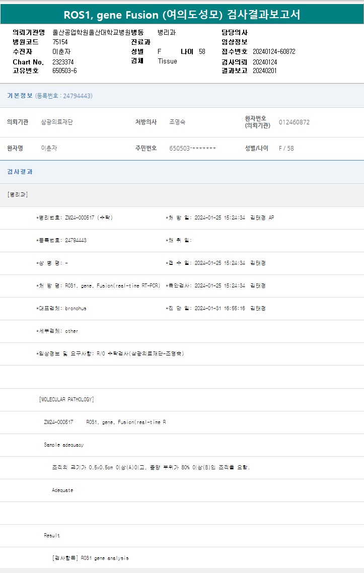This screenshot has width=364, height=573.
Task: Select the masked 주민번호 650503-*******
Action: pyautogui.click(x=192, y=149)
